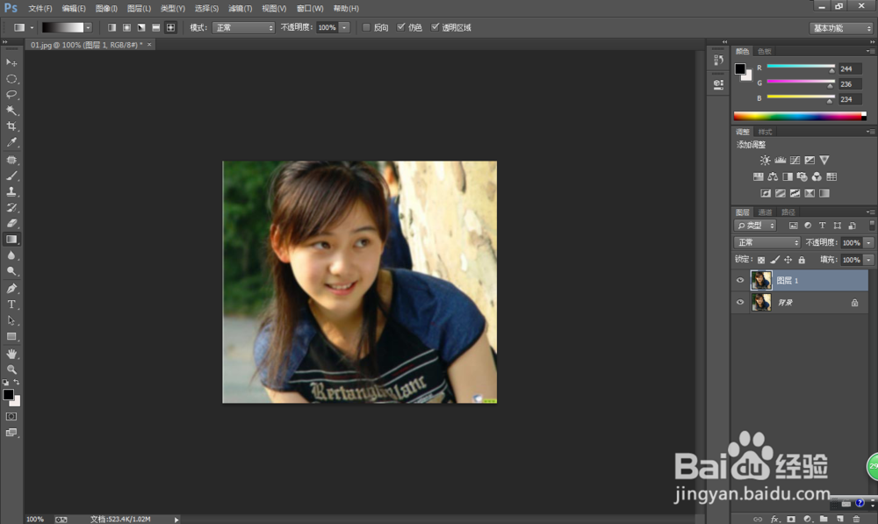Choose radial gradient style
Image resolution: width=878 pixels, height=524 pixels.
(126, 27)
